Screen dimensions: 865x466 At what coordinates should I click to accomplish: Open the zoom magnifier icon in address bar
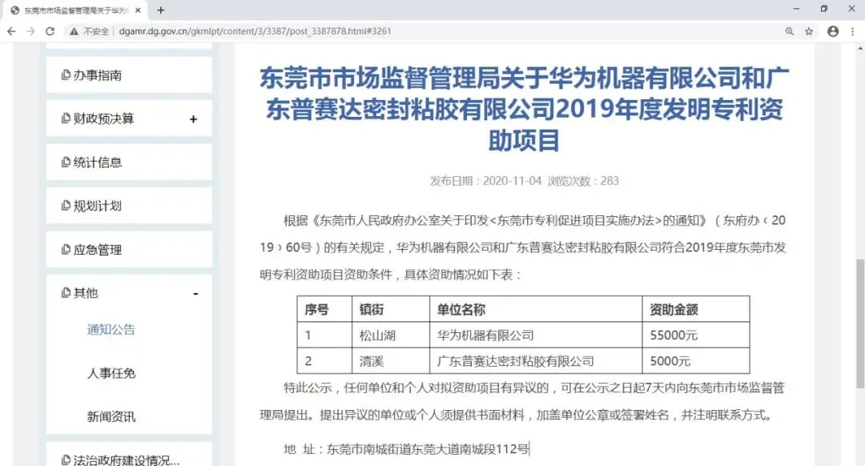[790, 31]
